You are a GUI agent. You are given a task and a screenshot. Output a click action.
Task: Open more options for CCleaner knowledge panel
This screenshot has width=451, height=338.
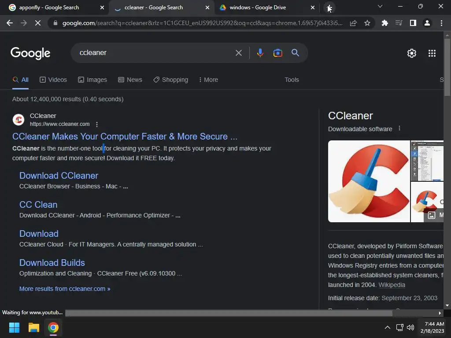[399, 128]
